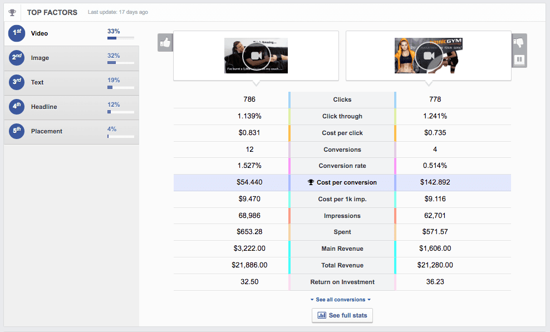Select the Video factor tab

tap(72, 33)
